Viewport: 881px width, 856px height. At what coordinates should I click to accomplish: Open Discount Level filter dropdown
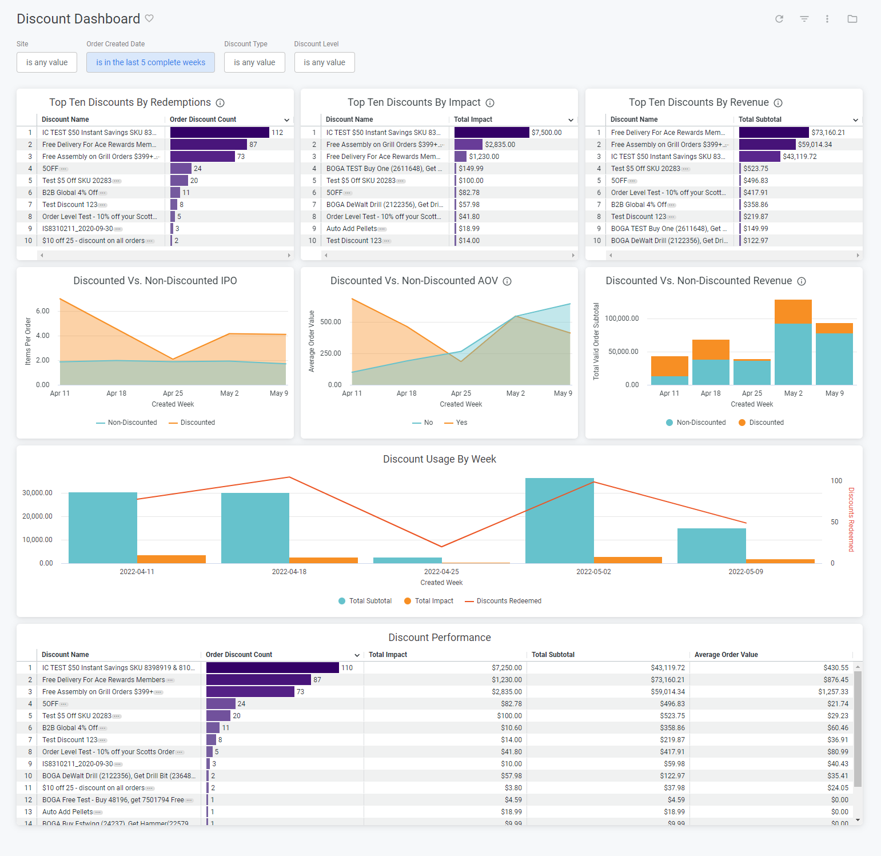pos(324,62)
